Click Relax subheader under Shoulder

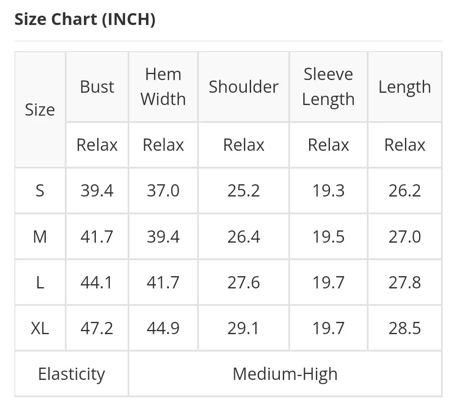243,145
